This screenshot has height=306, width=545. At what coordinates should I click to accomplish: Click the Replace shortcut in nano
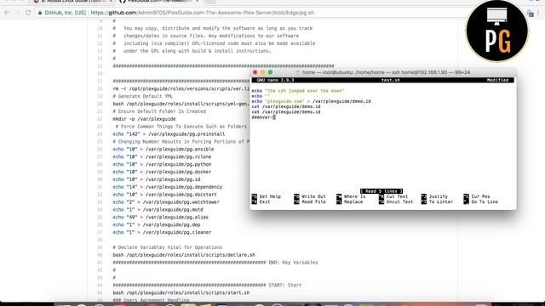point(349,201)
